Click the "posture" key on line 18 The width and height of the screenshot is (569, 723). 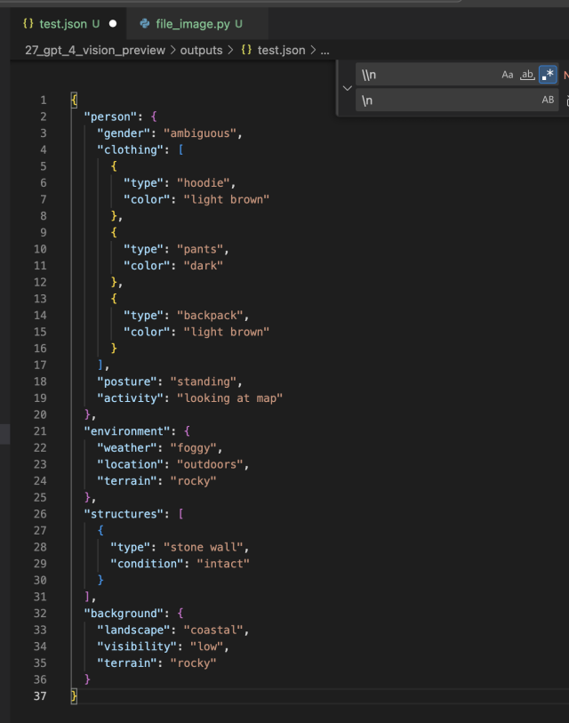pos(127,382)
